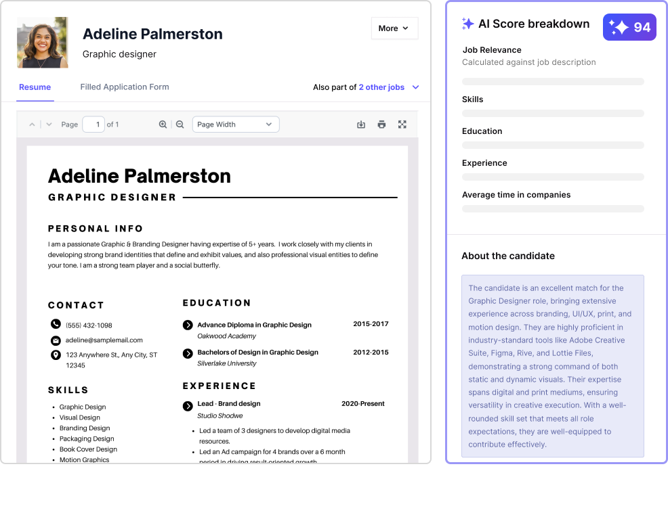Open resume in fullscreen view

[x=402, y=124]
